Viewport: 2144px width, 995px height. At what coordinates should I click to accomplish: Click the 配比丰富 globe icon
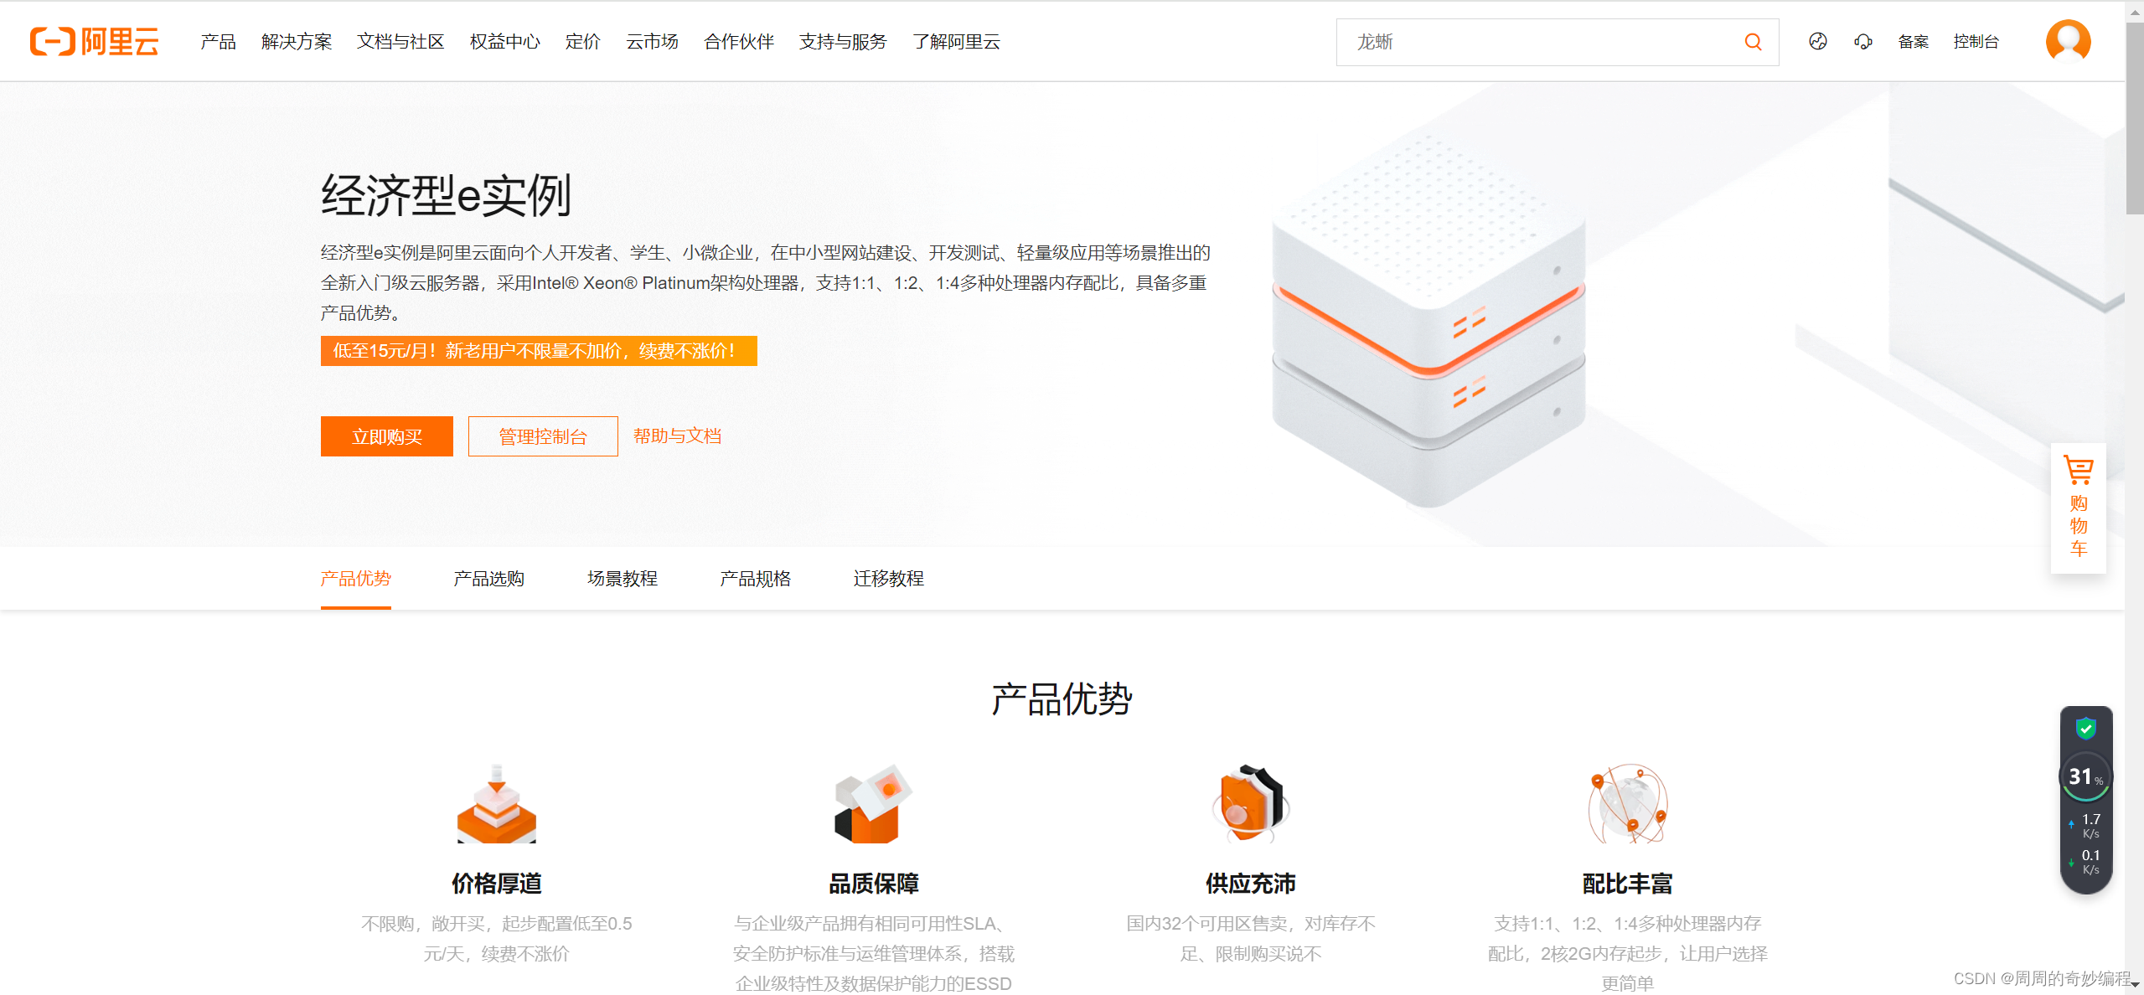(x=1627, y=802)
